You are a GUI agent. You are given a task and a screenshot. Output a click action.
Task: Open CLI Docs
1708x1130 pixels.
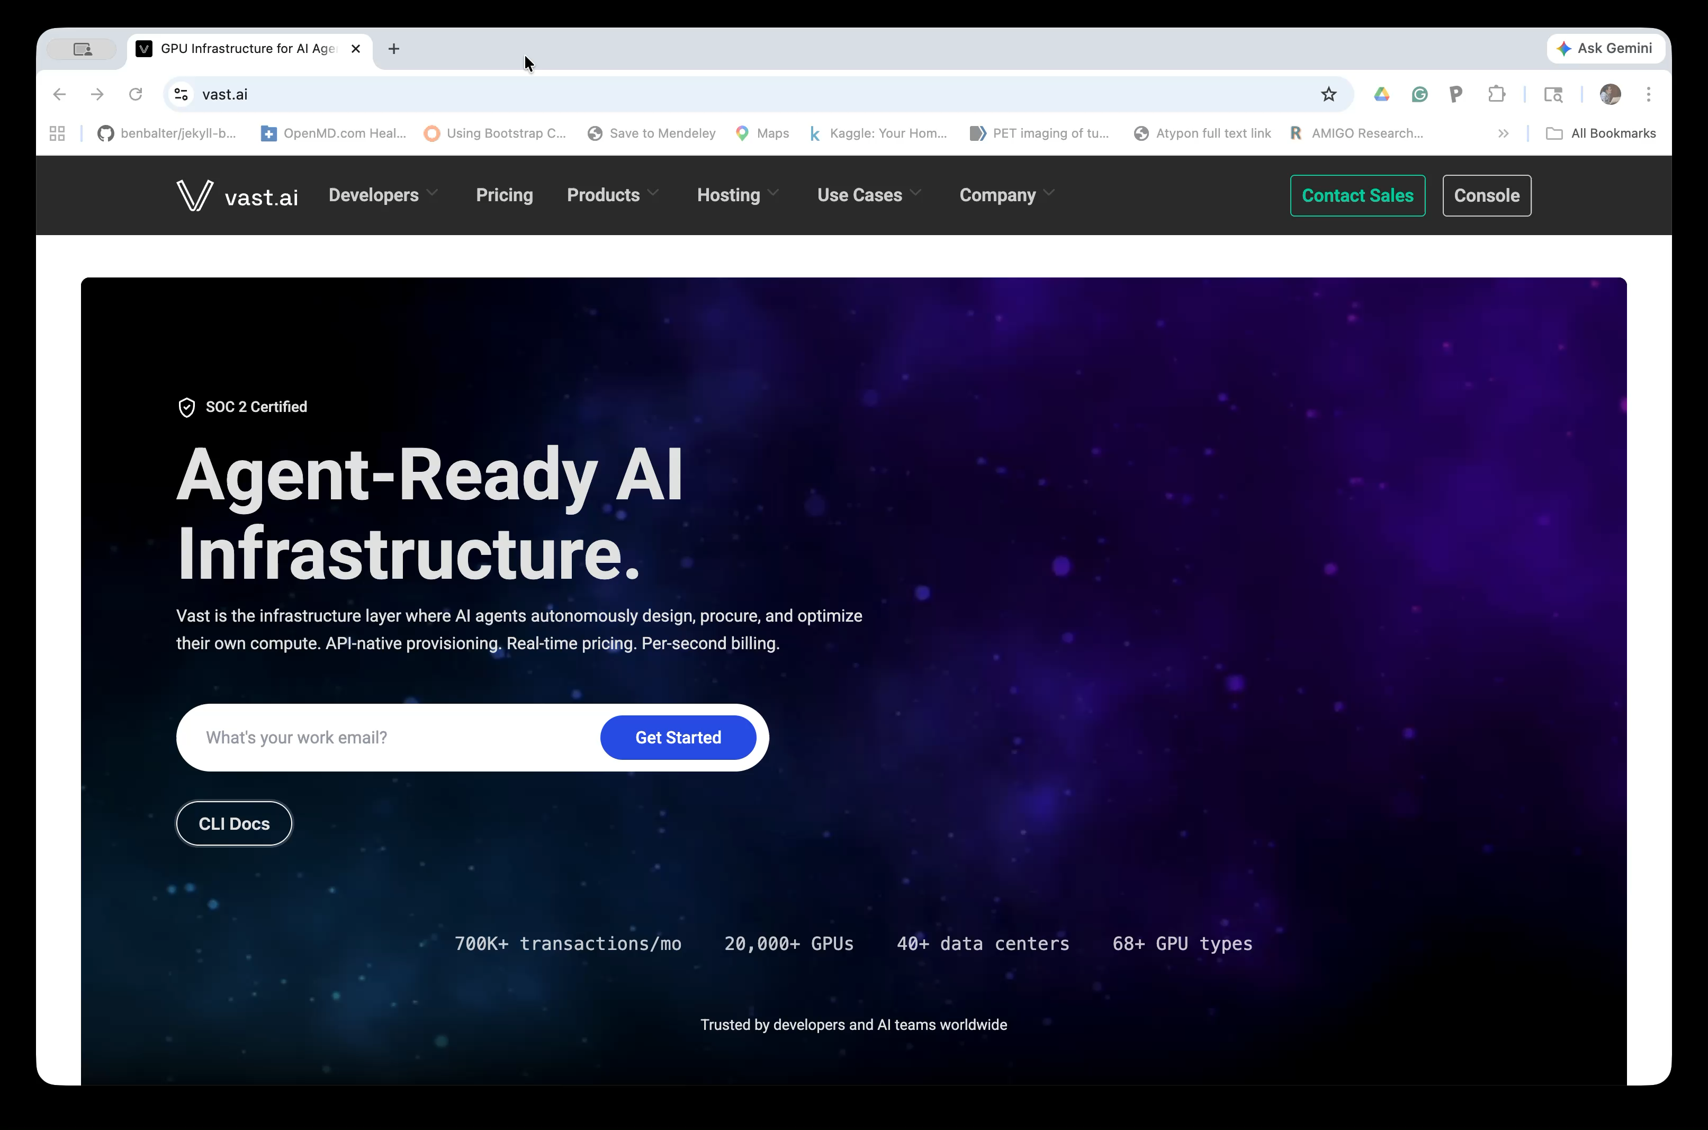click(233, 823)
